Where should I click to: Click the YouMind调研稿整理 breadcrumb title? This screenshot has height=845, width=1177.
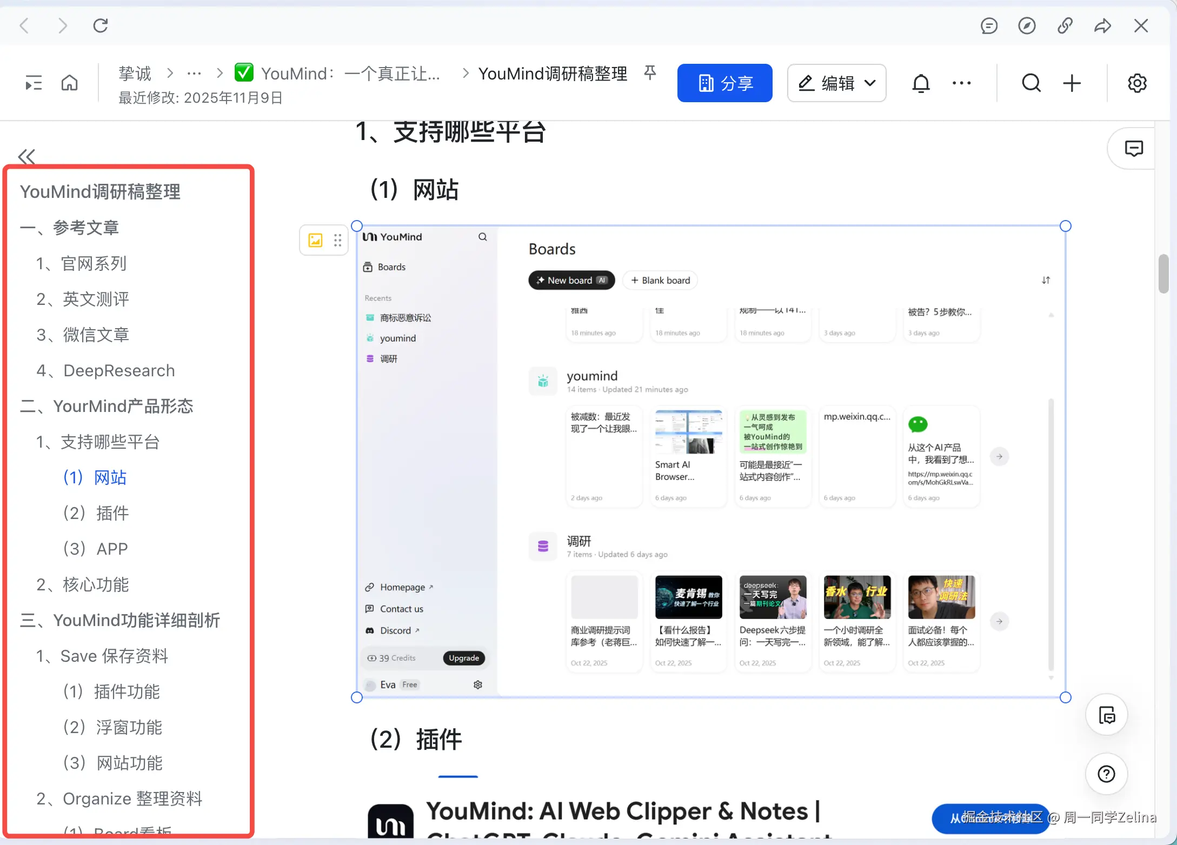click(x=553, y=74)
